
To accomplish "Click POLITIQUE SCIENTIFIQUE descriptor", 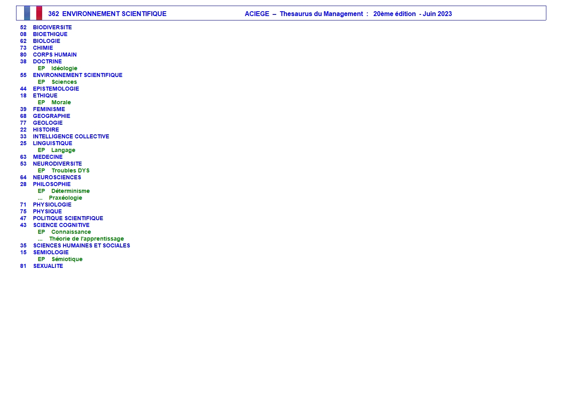I will (68, 218).
